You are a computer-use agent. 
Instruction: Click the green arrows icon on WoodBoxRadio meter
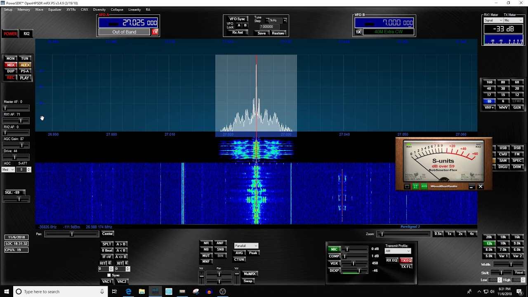tap(415, 186)
